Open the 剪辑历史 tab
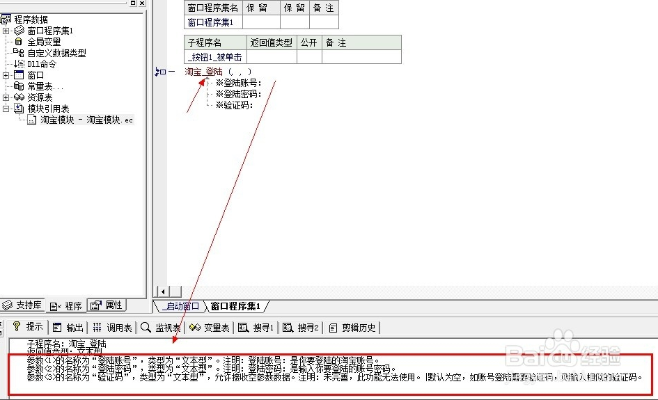658x400 pixels. [352, 328]
